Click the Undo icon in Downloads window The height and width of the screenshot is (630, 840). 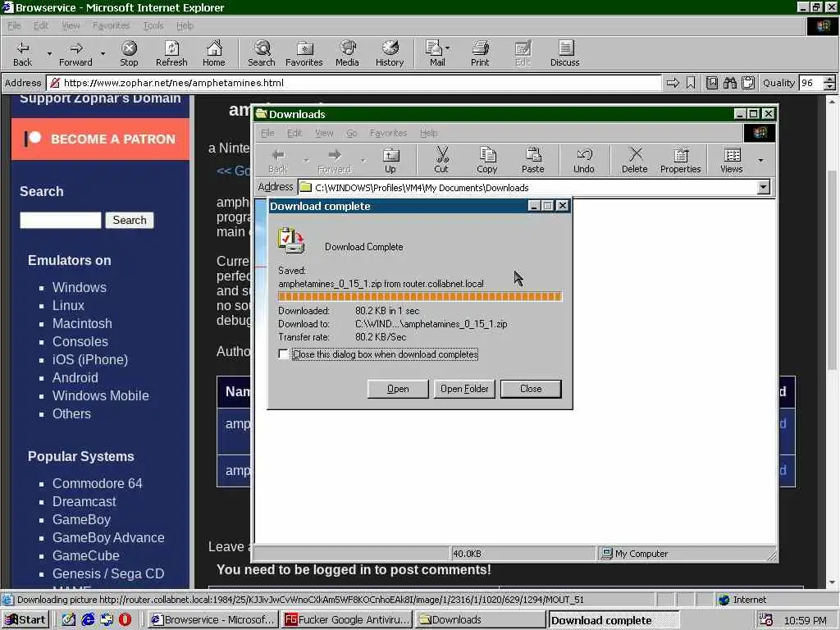[584, 160]
